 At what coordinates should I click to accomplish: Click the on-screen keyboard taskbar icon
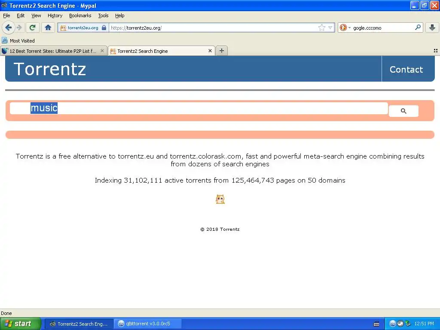(x=376, y=324)
